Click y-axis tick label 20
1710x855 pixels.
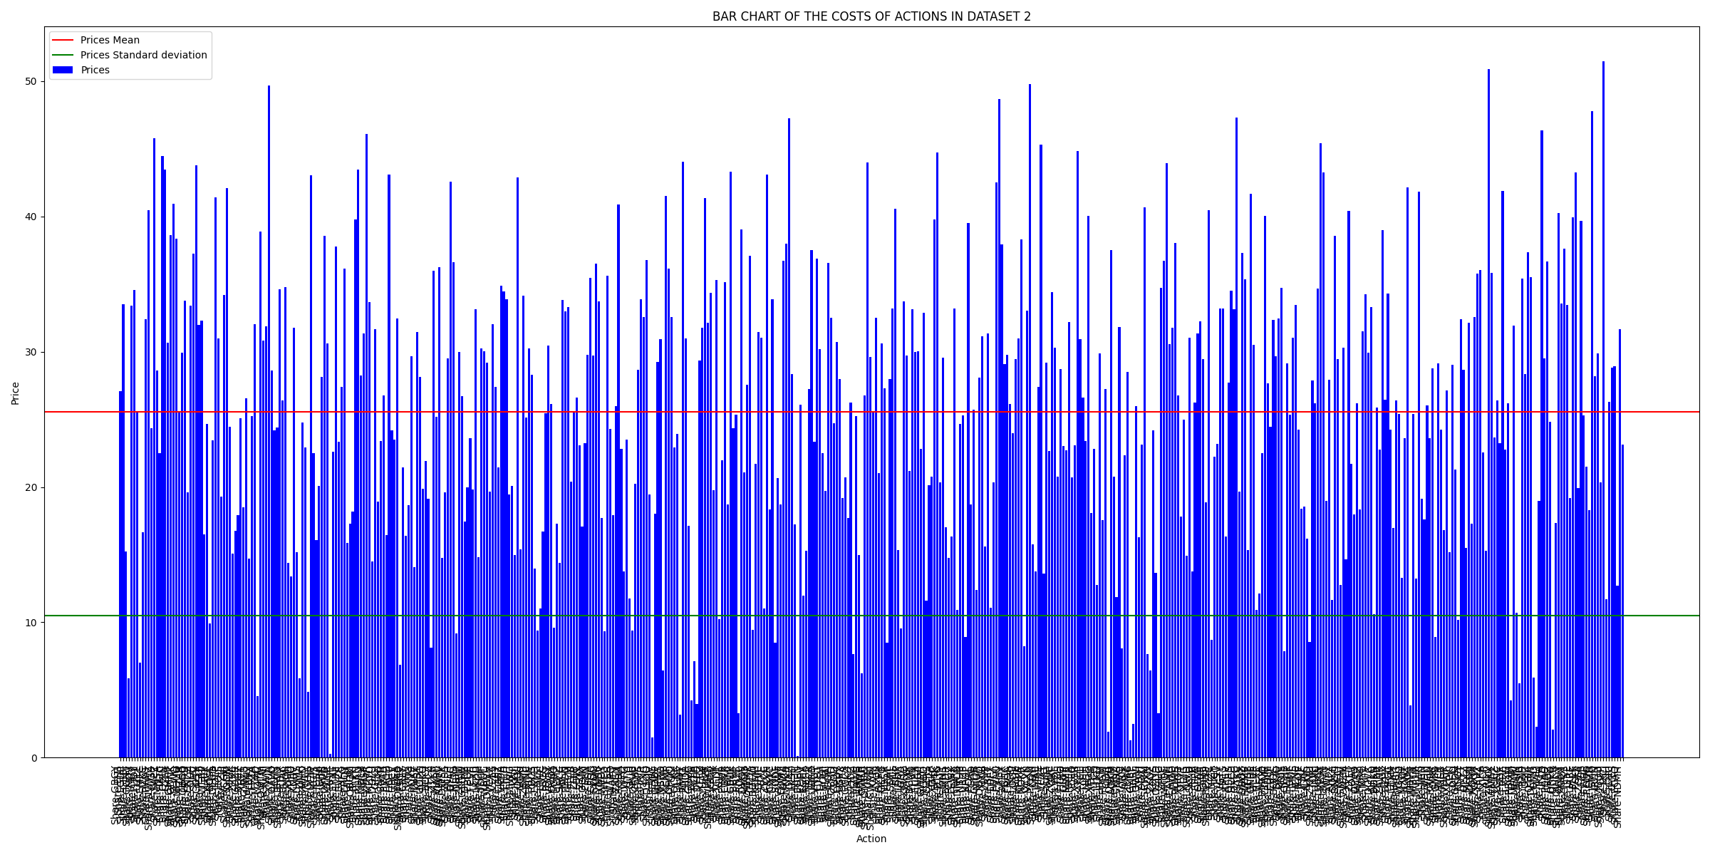point(31,487)
